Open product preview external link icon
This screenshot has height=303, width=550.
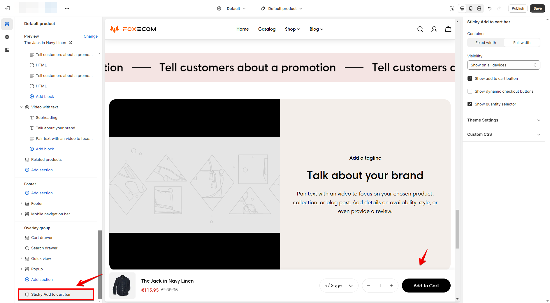[x=70, y=43]
